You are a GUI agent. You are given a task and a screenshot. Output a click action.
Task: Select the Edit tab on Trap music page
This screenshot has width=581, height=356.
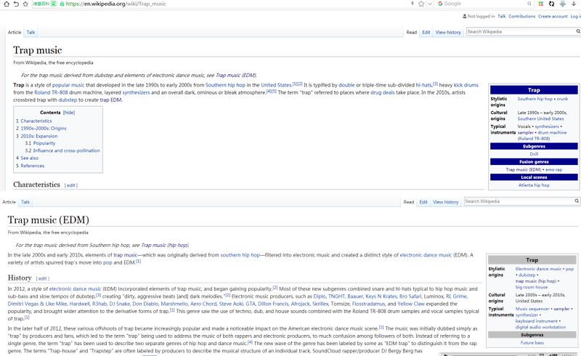426,32
